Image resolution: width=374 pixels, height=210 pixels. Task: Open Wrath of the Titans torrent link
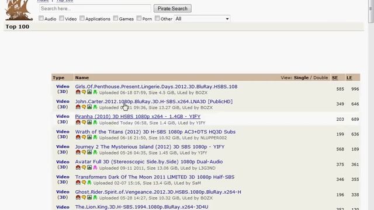tap(155, 132)
